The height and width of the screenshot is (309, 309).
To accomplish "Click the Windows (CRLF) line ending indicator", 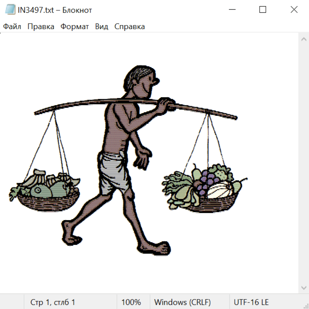I will pos(182,302).
